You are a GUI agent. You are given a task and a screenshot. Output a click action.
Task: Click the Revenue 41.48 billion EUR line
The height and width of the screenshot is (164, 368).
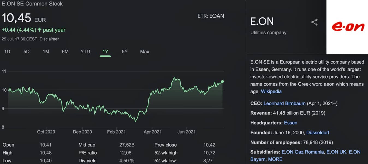[x=288, y=113]
